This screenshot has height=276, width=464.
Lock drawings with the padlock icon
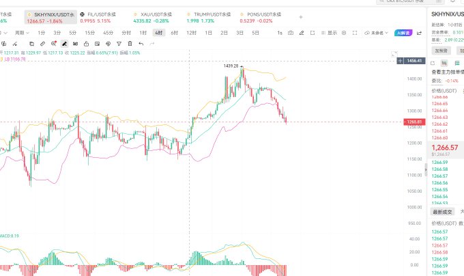point(86,44)
